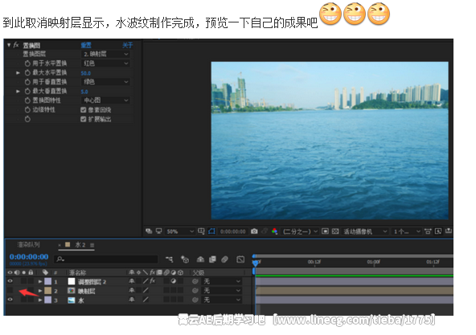Toggle the transparency grid icon in viewer
The width and height of the screenshot is (476, 335).
coord(335,231)
